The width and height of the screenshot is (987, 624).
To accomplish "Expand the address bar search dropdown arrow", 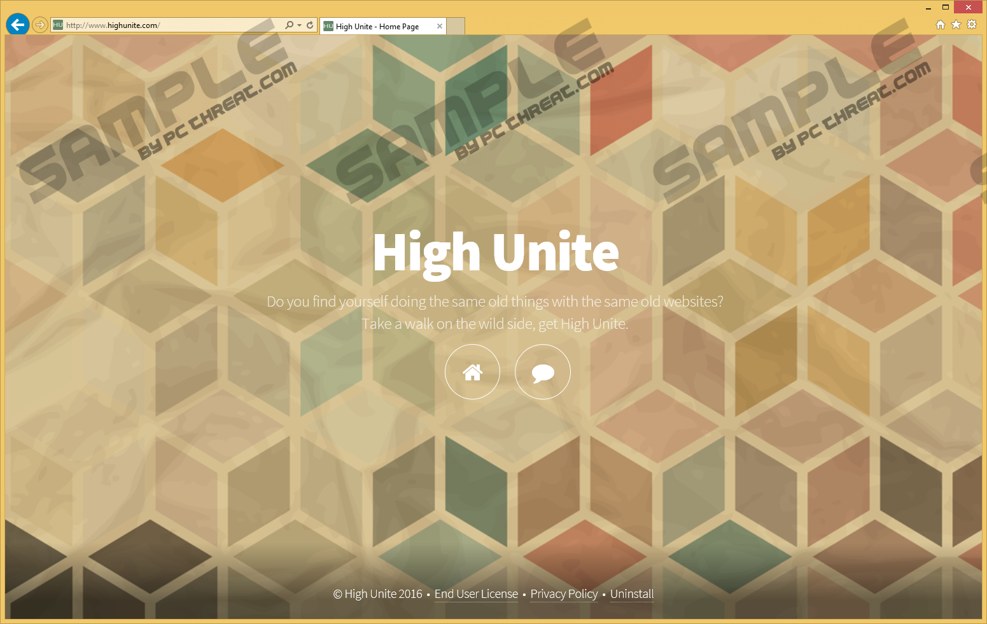I will coord(299,25).
